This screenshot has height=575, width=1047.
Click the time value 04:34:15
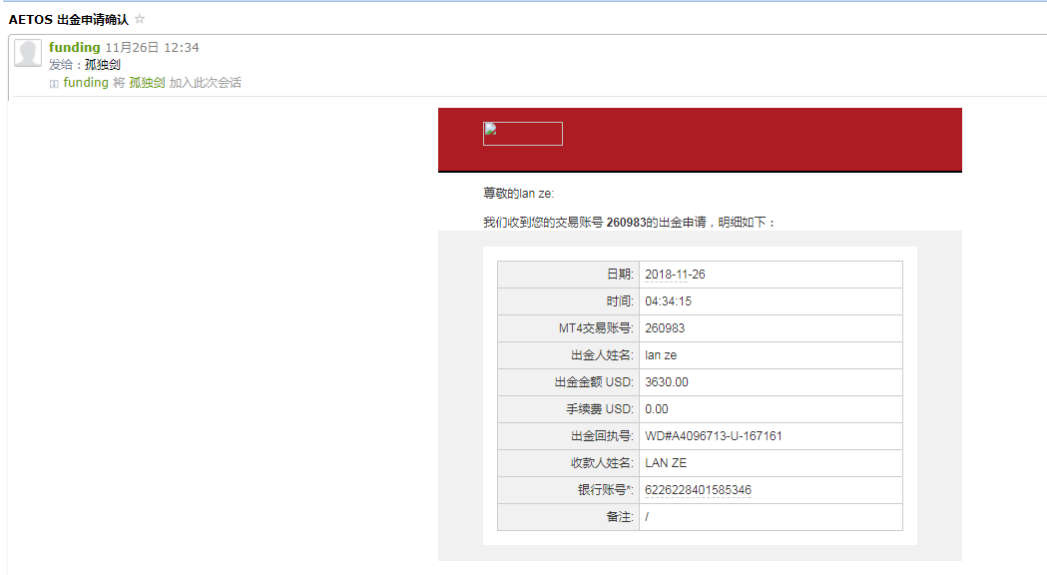(668, 301)
